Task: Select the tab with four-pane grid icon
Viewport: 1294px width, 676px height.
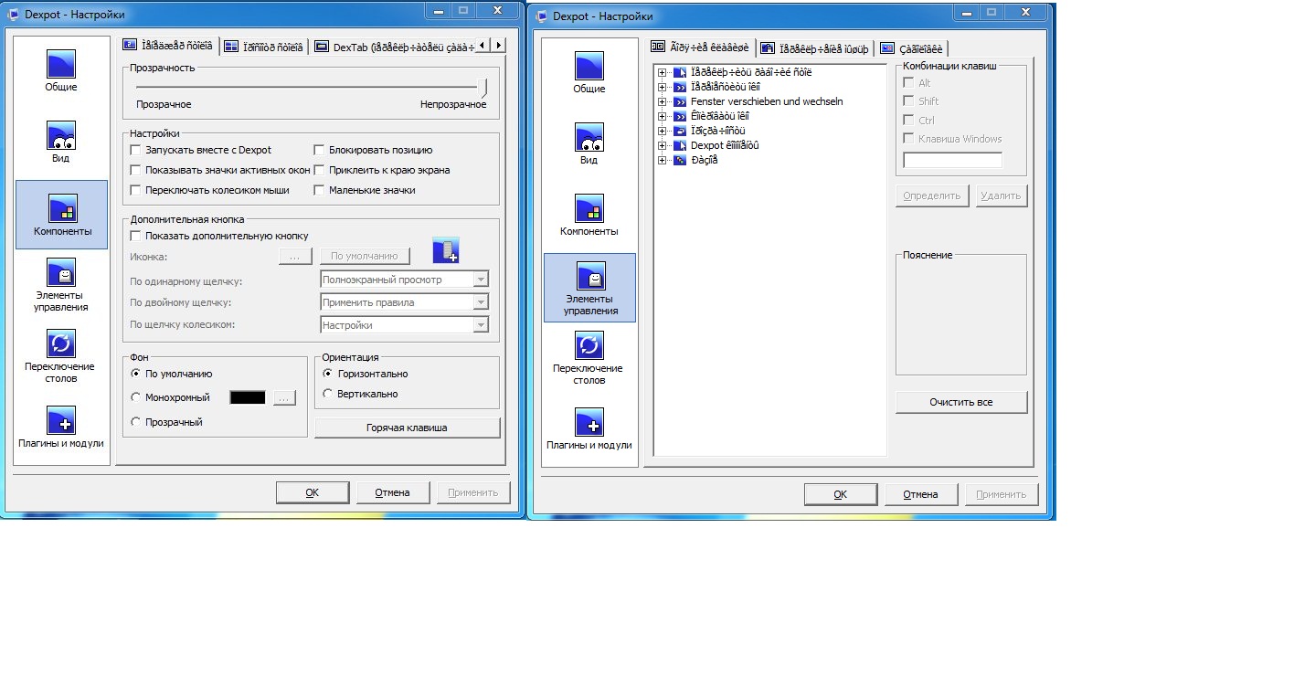Action: [263, 47]
